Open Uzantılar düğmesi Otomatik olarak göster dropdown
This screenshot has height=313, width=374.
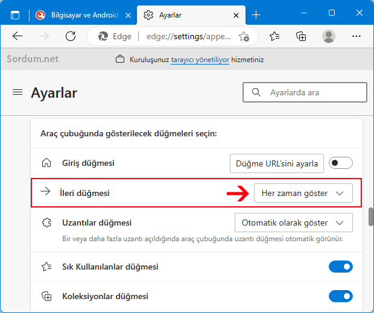[294, 223]
